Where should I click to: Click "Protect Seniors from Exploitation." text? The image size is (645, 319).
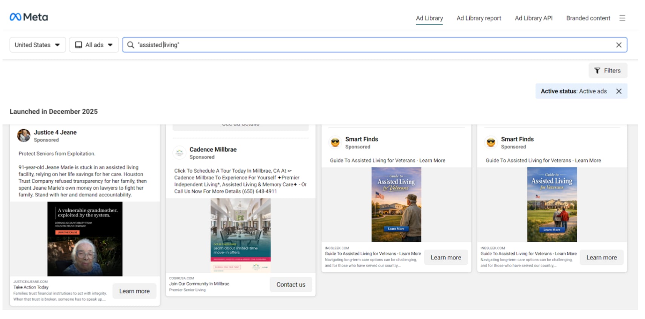click(x=57, y=153)
